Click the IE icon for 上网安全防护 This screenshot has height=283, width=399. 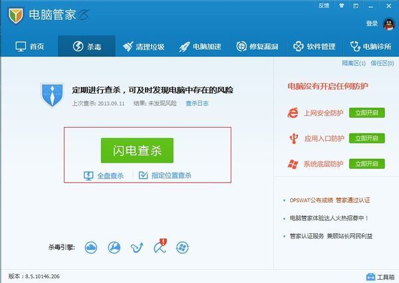pos(293,113)
